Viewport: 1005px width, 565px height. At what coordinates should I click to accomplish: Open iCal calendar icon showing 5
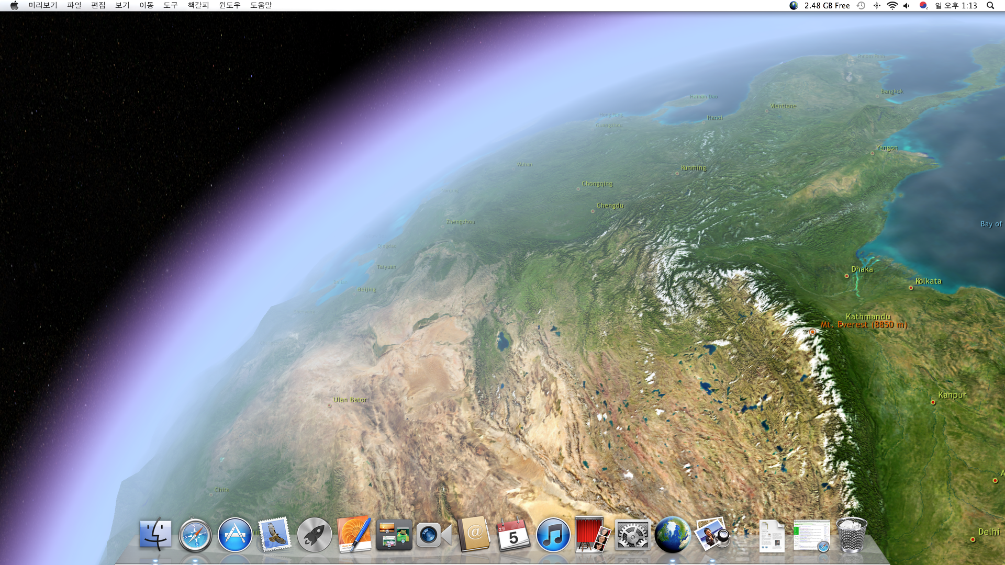point(513,535)
